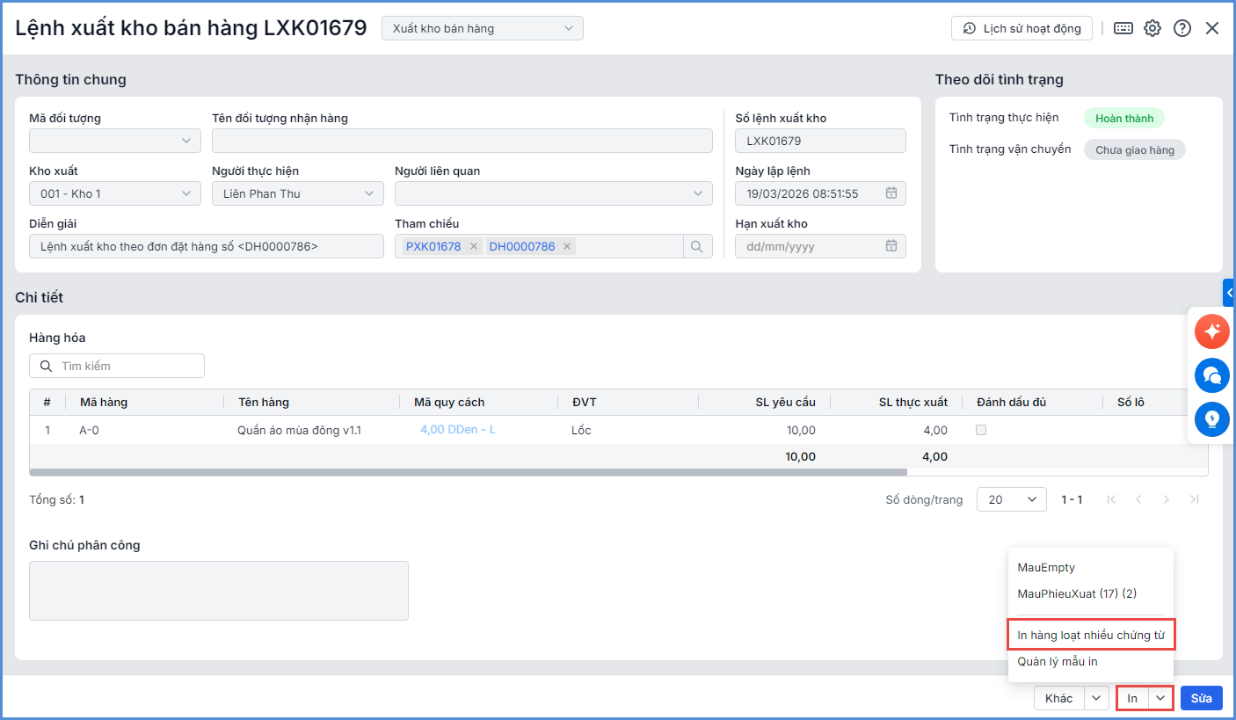
Task: Open rows-per-page dropdown showing 20
Action: (1011, 499)
